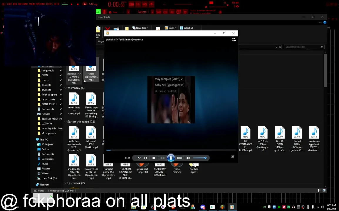Stop playback in the media player
Image resolution: width=339 pixels, height=211 pixels.
pyautogui.click(x=154, y=158)
